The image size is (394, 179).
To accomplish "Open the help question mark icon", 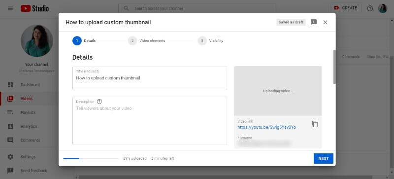I will point(370,8).
